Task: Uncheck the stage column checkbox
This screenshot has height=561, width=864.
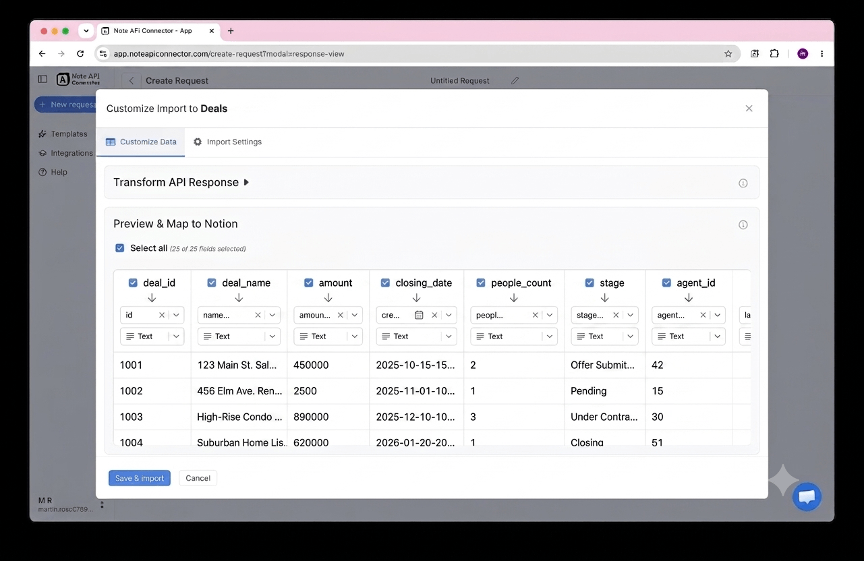Action: (589, 283)
